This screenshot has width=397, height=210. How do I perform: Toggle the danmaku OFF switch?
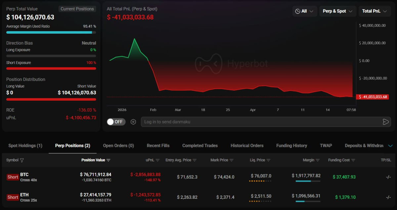tap(115, 122)
